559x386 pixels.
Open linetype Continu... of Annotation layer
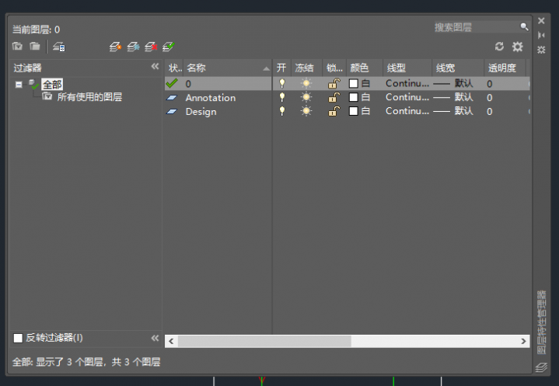click(407, 97)
